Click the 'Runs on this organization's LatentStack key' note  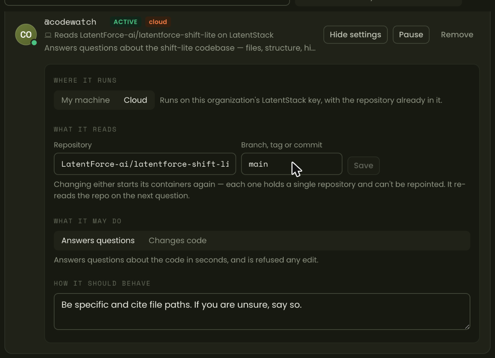point(301,100)
